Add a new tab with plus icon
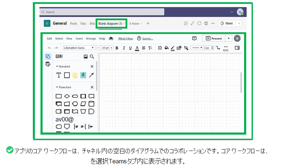 148,23
